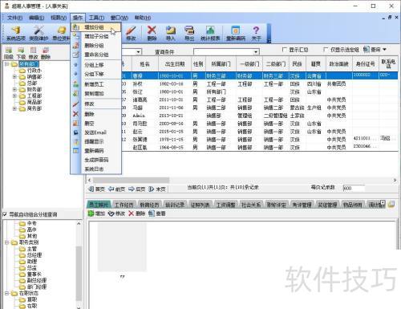
Task: Click the 关于 question mark icon
Action: [256, 34]
